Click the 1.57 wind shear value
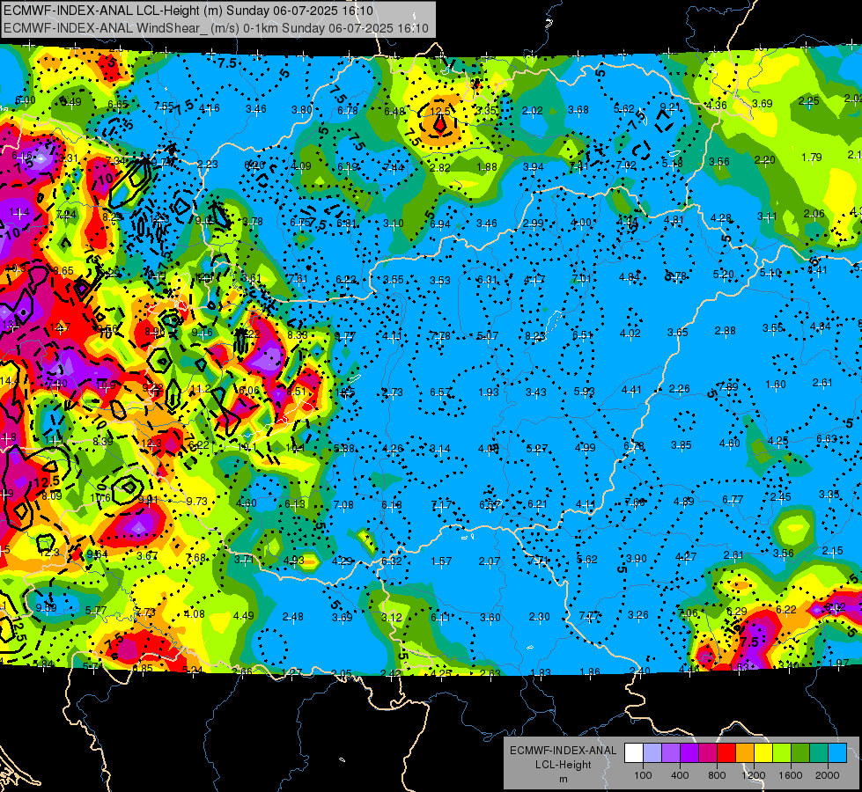Viewport: 862px width, 792px height. 441,561
